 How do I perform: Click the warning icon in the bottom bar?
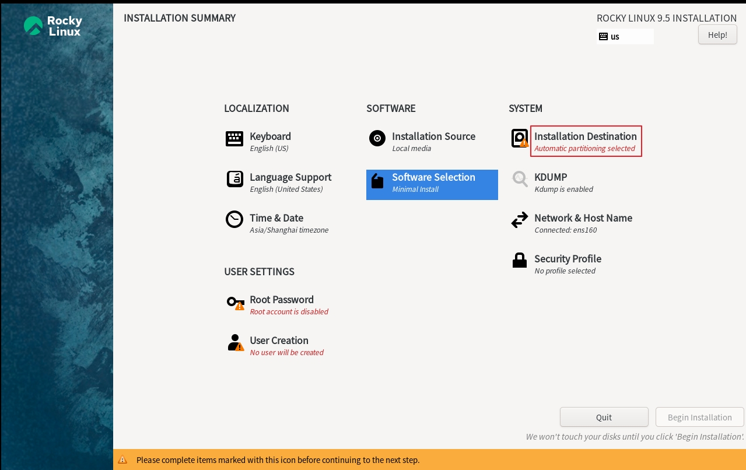122,460
